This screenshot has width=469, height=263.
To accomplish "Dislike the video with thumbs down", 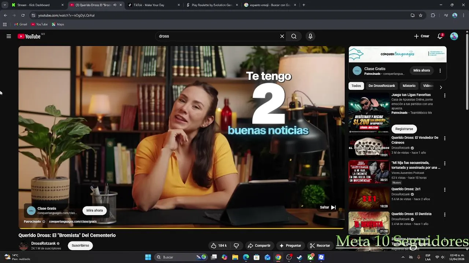I will [236, 245].
